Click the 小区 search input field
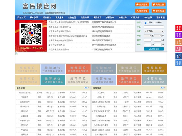This screenshot has height=136, width=182. pos(154,27)
